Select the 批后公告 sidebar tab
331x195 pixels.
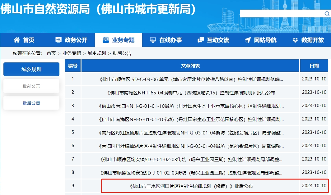31,103
